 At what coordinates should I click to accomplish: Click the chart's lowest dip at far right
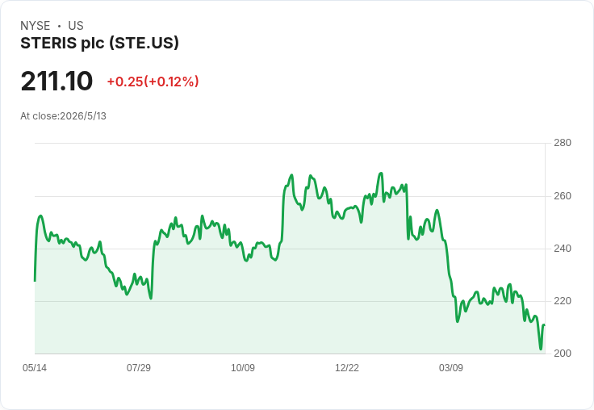[541, 349]
